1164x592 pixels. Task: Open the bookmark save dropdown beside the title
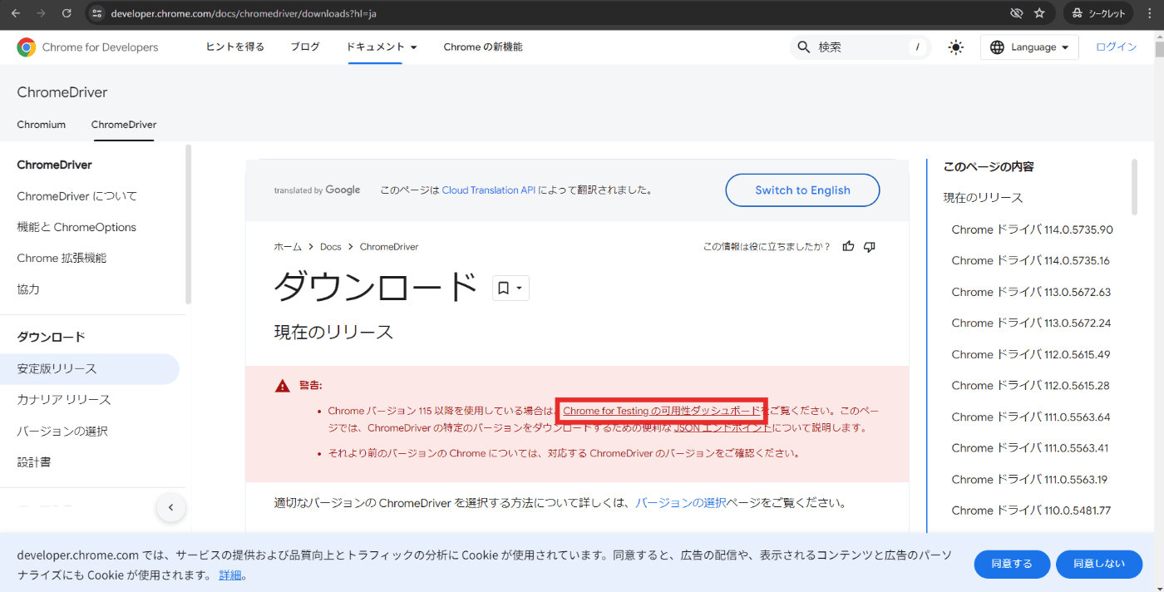click(510, 288)
